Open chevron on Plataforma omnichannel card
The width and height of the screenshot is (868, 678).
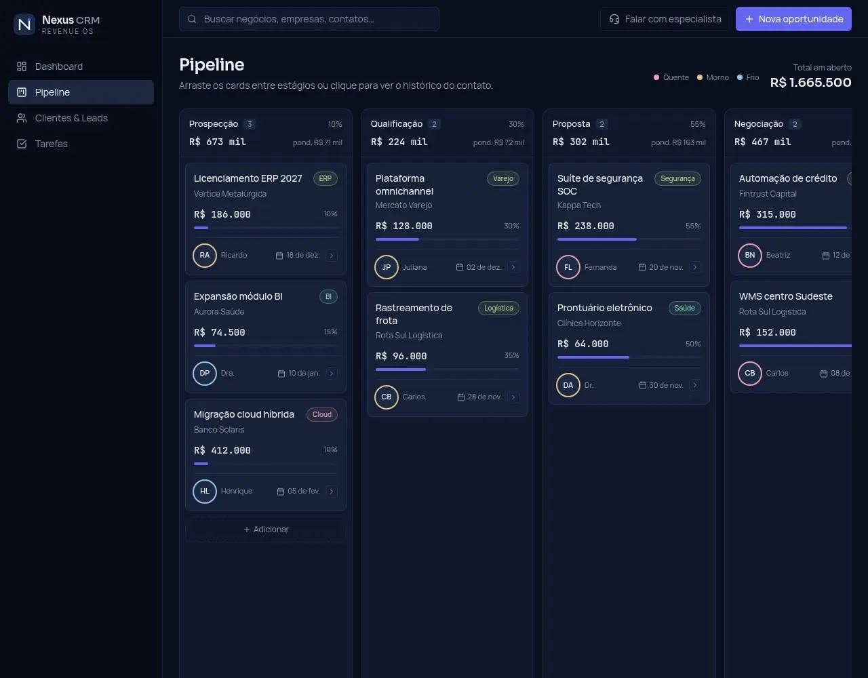513,267
